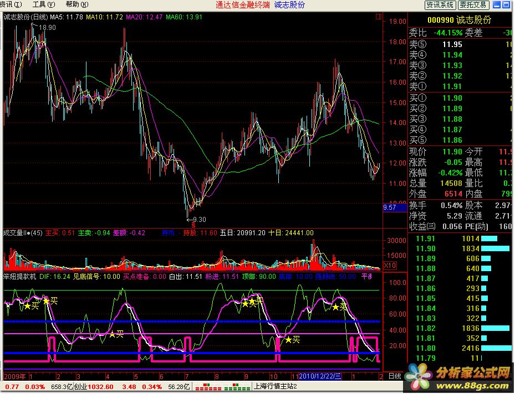Click the 涨幅 value -0.42%
Viewport: 515px width, 394px height.
(x=450, y=173)
